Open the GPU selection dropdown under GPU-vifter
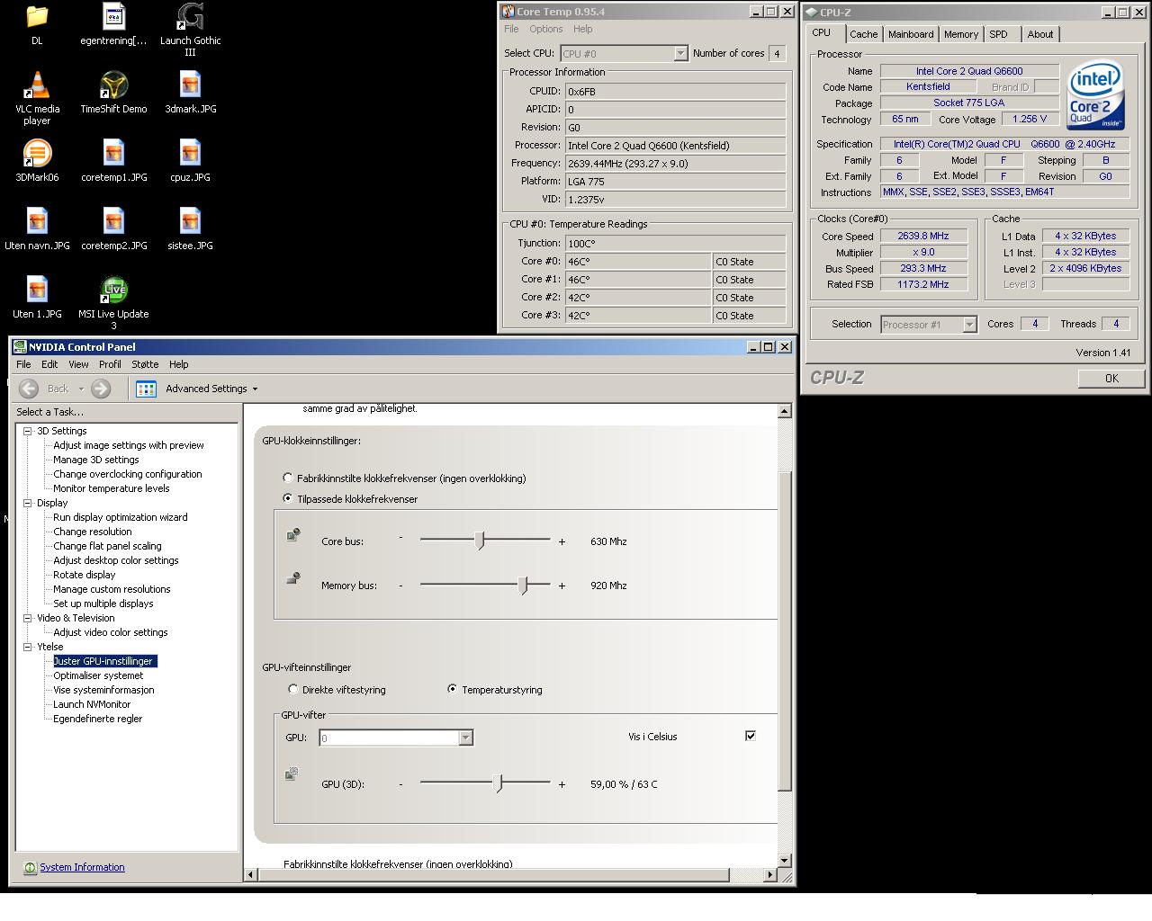The image size is (1152, 921). (465, 738)
